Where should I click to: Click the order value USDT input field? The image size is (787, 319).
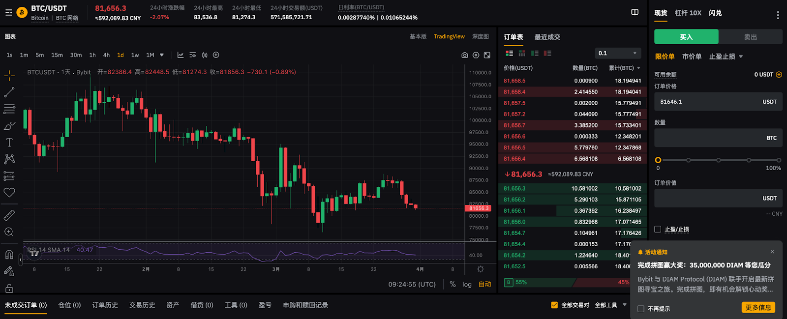[x=718, y=198]
